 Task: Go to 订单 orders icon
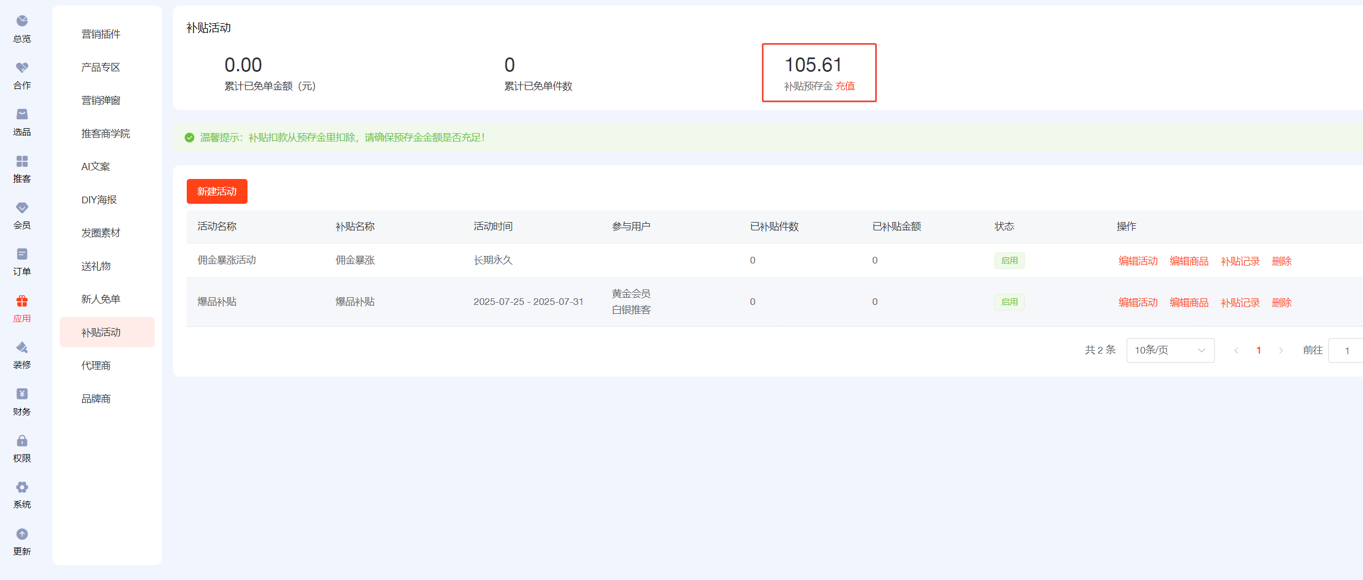[22, 254]
